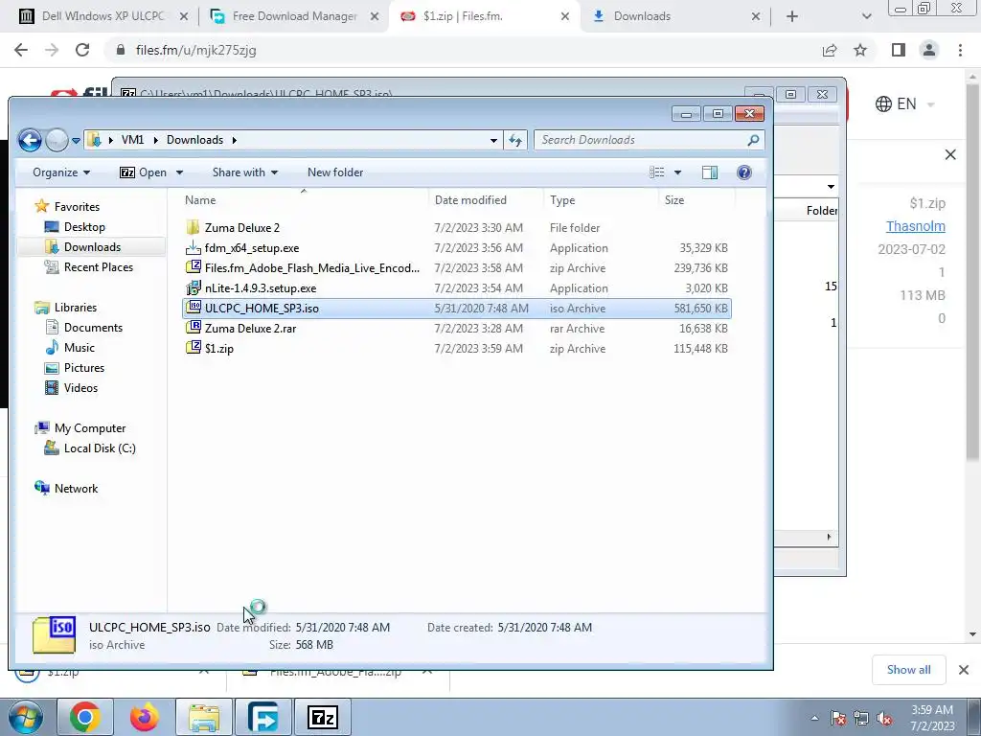The width and height of the screenshot is (981, 736).
Task: Open file with 7z Open button
Action: (x=144, y=172)
